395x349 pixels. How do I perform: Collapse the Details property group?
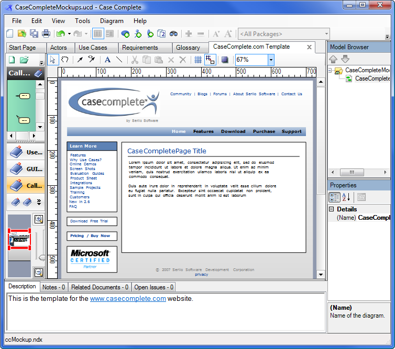coord(332,209)
